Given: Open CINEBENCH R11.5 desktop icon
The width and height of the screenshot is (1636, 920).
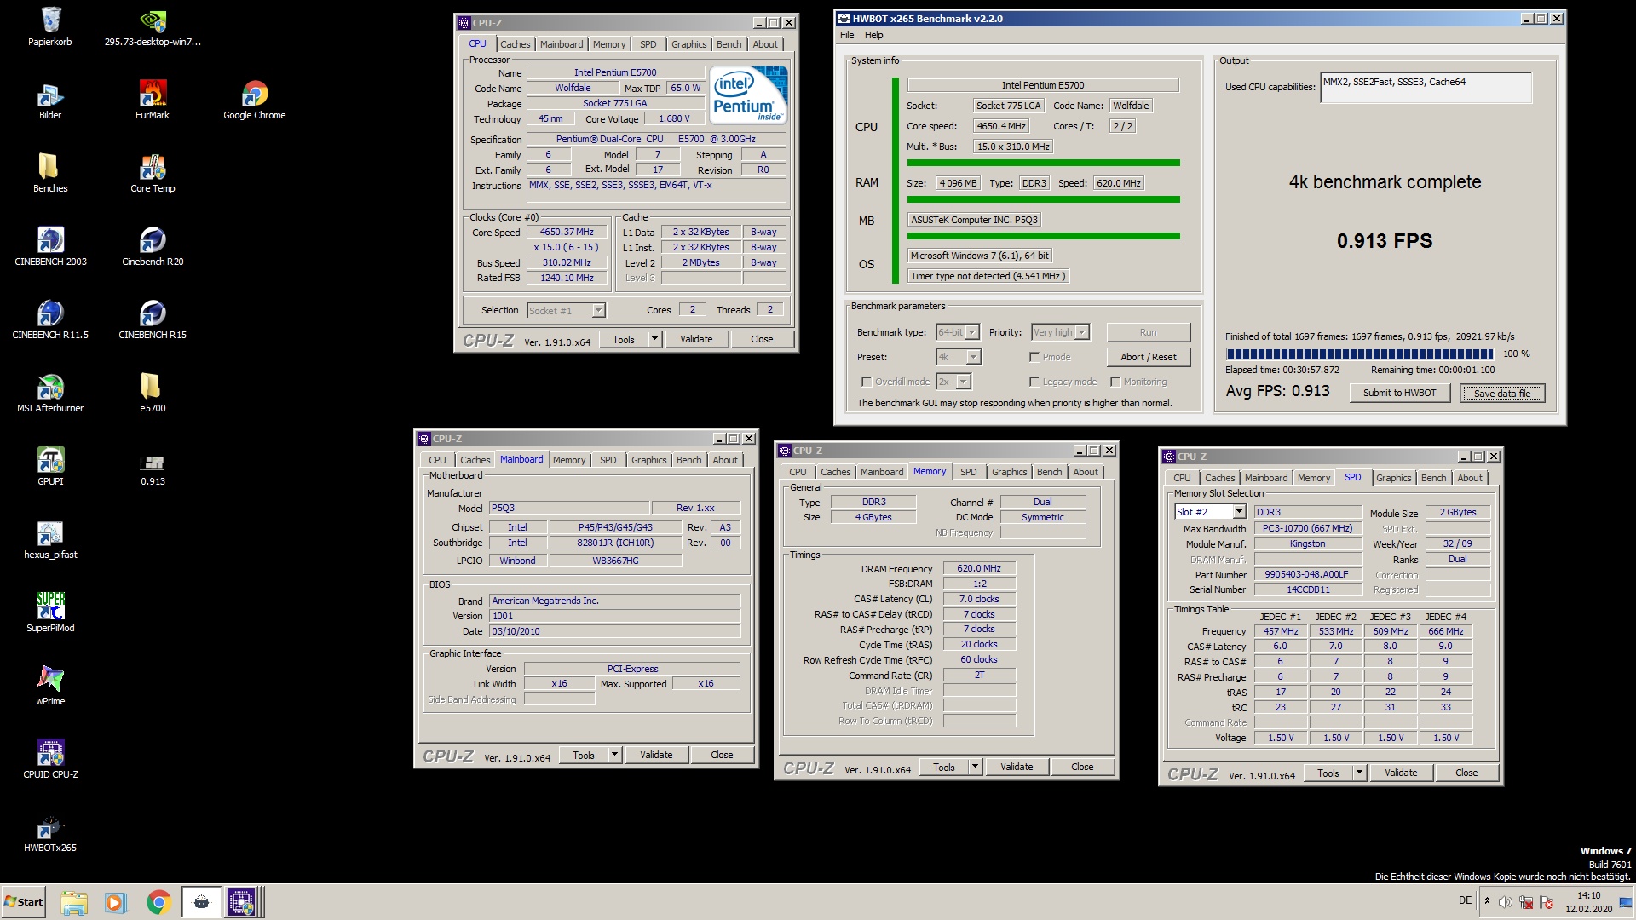Looking at the screenshot, I should coord(50,319).
